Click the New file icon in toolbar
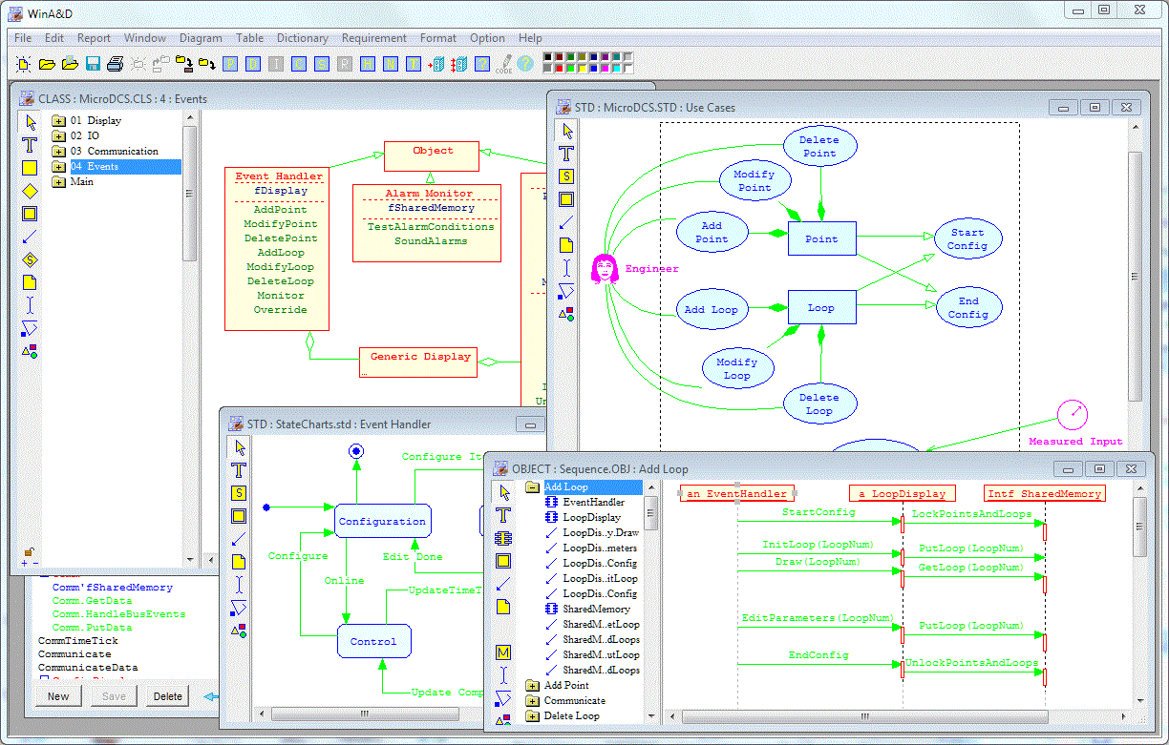Screen dimensions: 1169x745 tap(23, 64)
